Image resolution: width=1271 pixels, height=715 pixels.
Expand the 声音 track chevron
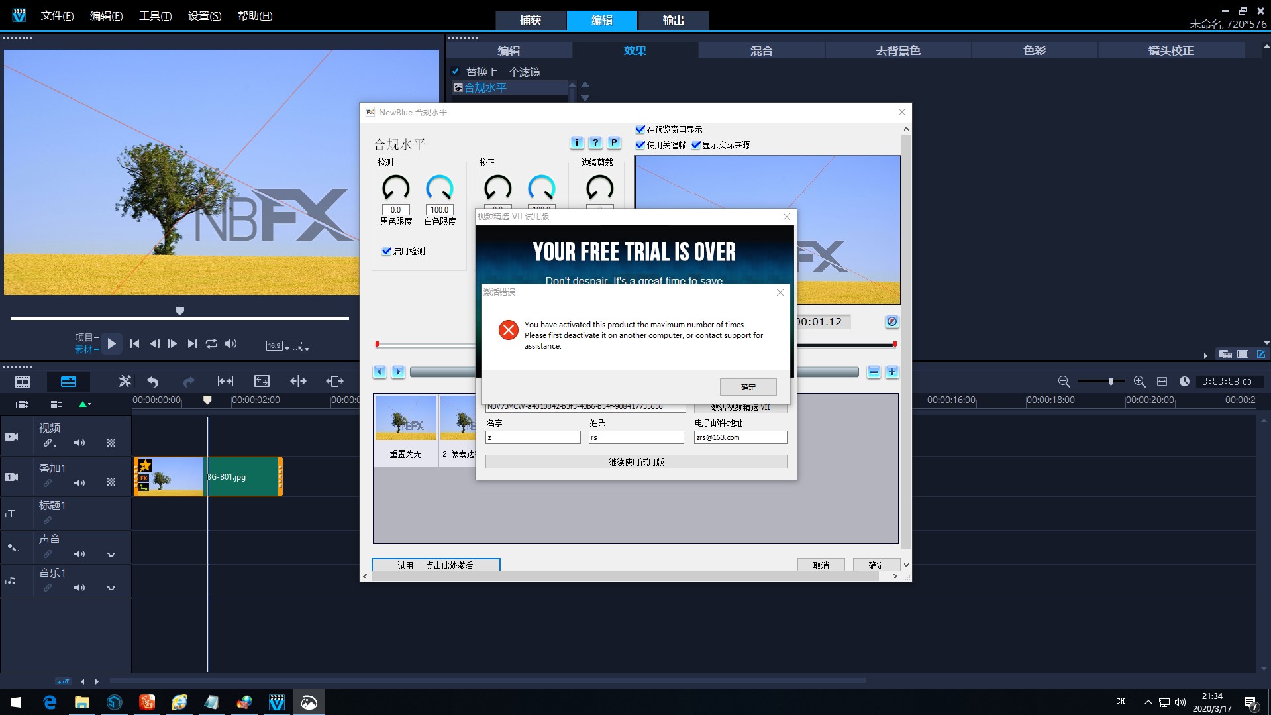tap(111, 554)
